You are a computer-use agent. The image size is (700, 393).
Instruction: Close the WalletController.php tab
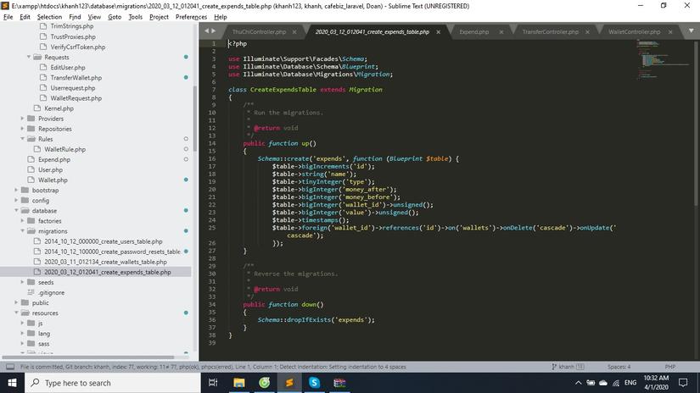pyautogui.click(x=670, y=32)
